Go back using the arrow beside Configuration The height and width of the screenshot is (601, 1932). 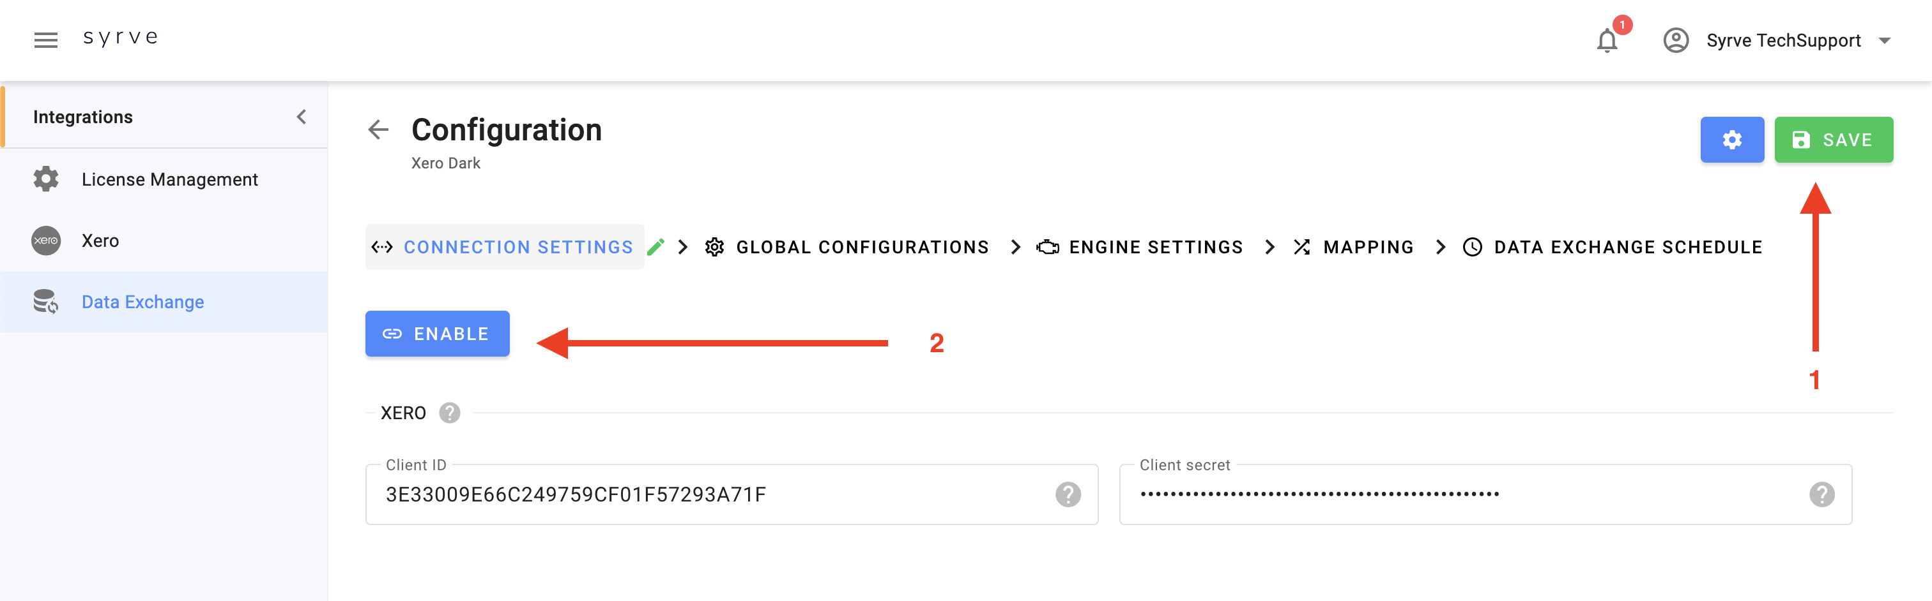tap(379, 130)
